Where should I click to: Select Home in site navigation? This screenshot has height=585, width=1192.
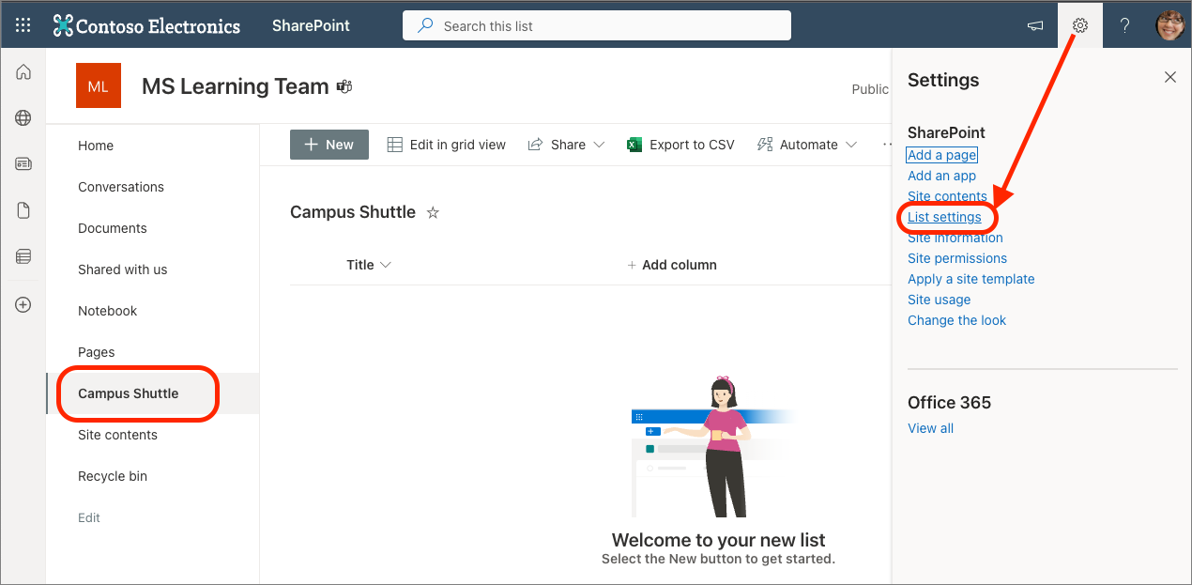(96, 146)
